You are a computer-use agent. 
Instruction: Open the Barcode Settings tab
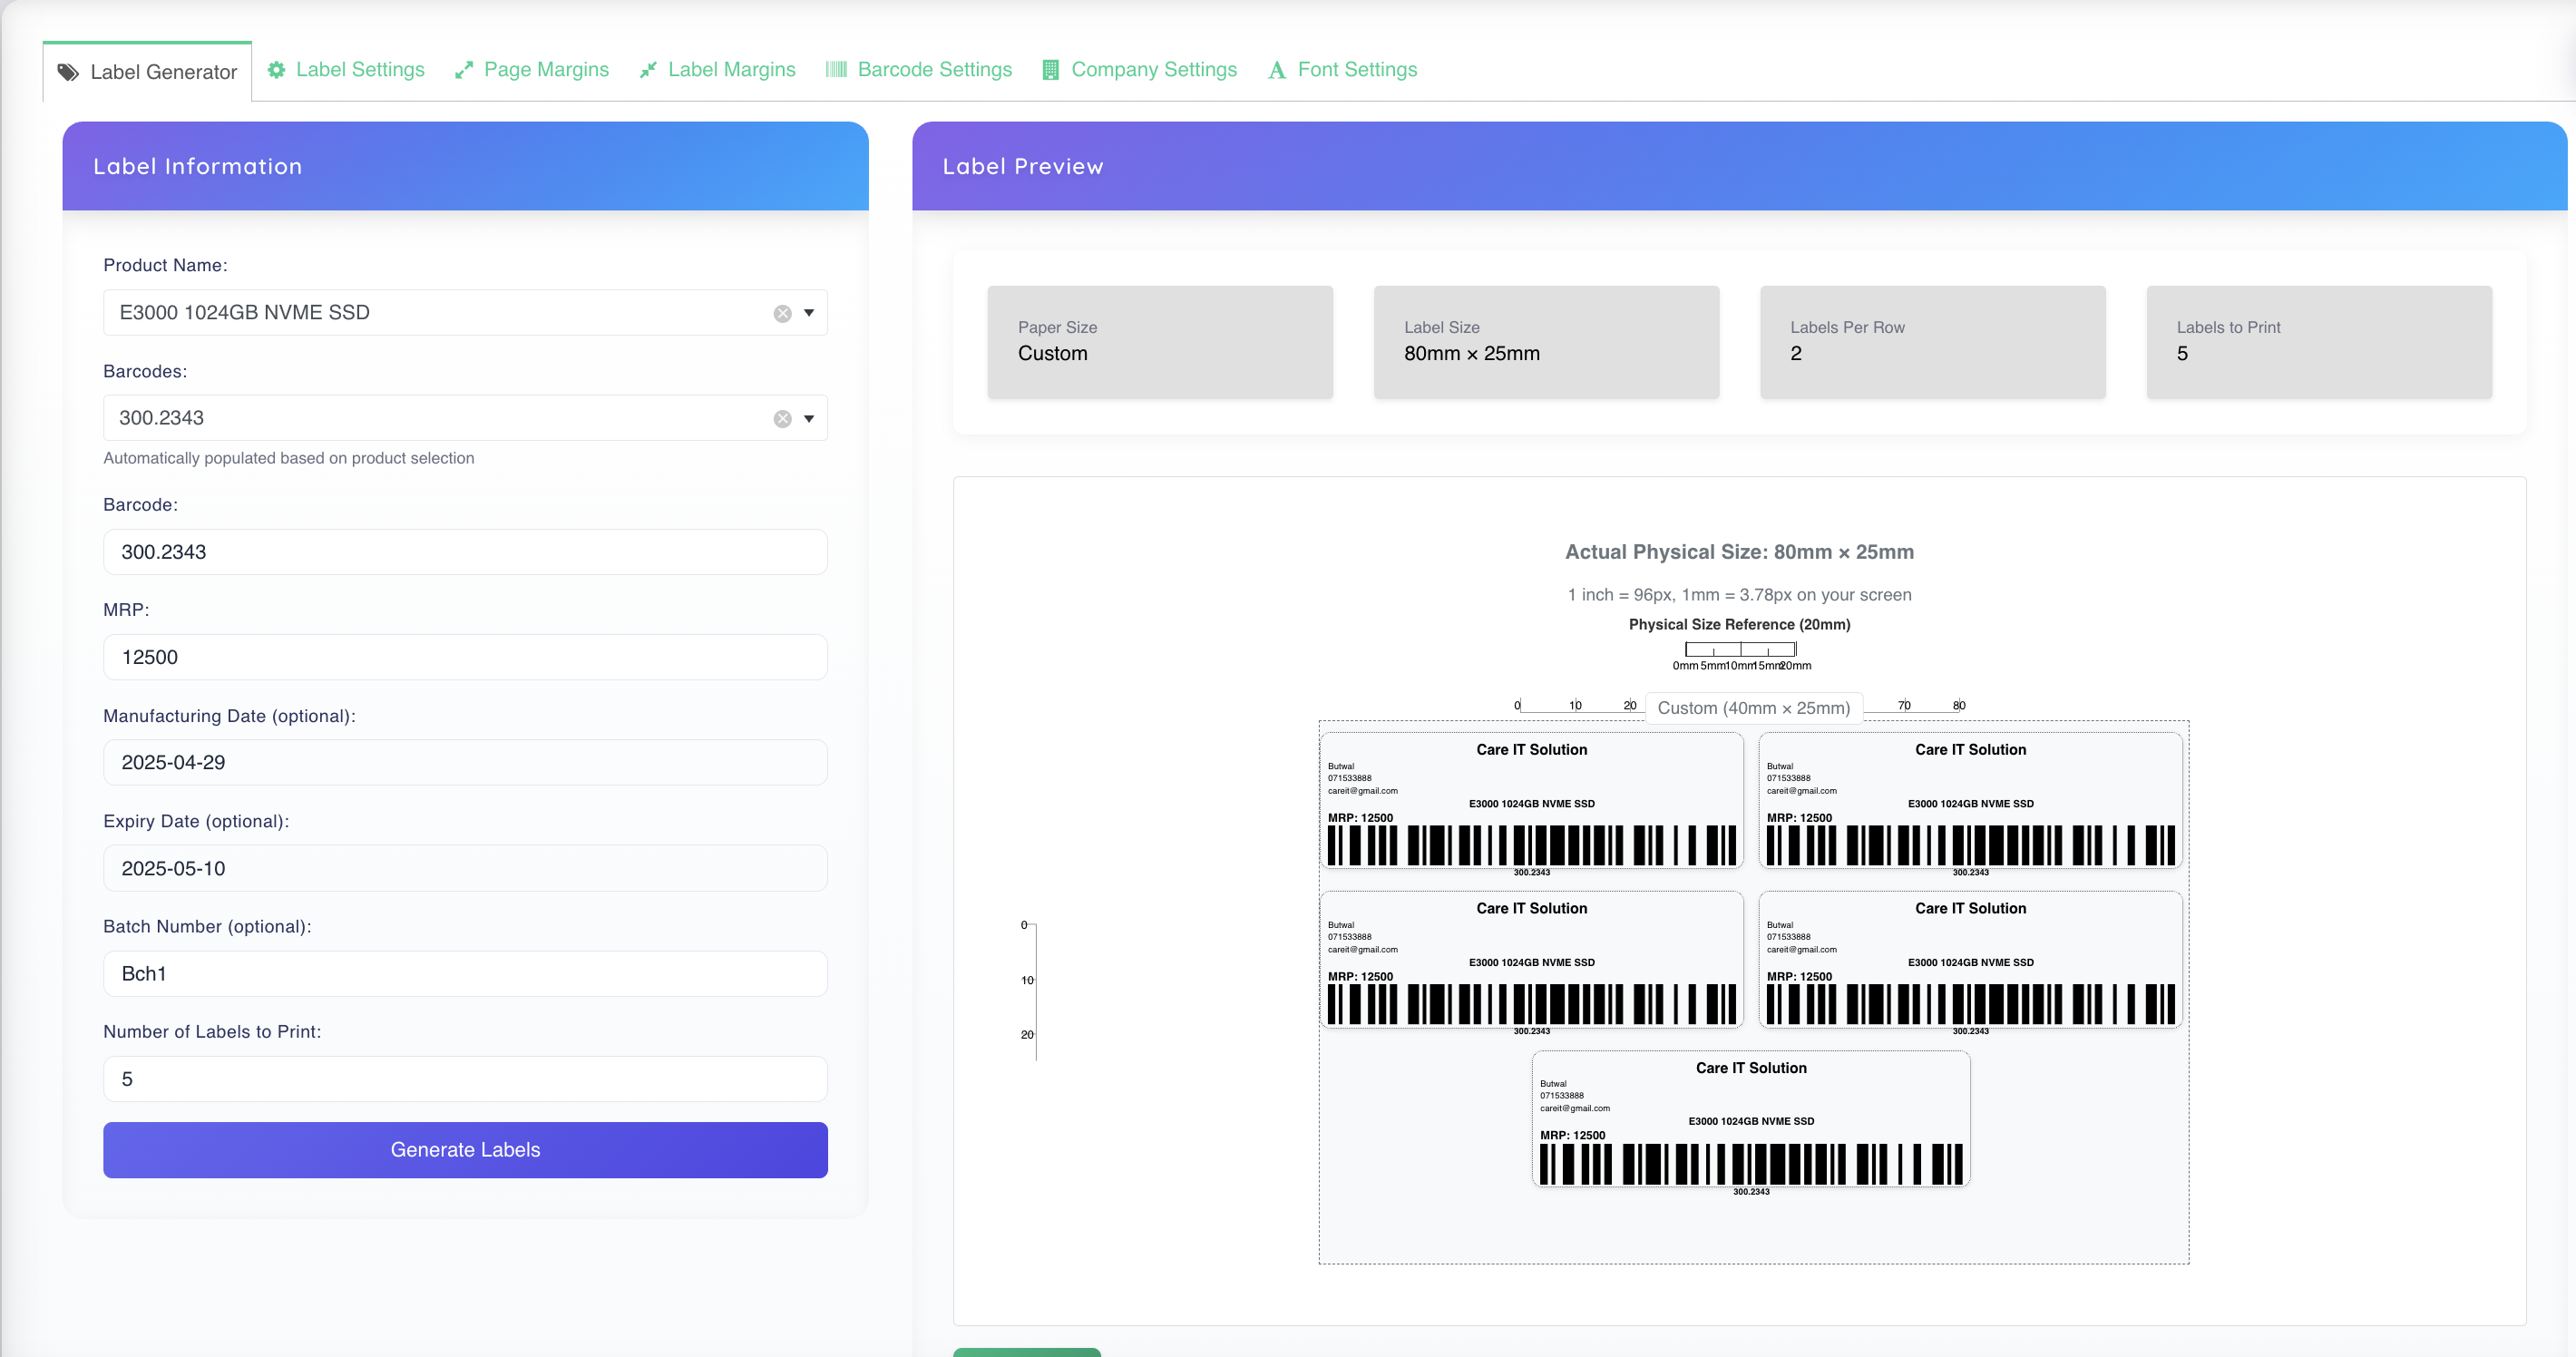(934, 70)
